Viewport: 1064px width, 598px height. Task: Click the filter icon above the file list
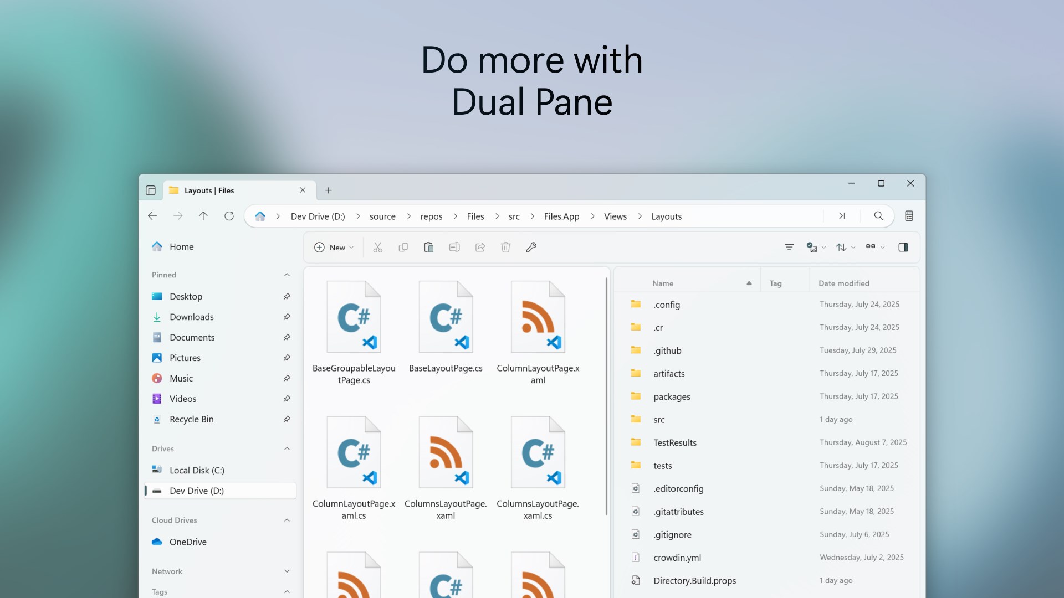point(789,248)
